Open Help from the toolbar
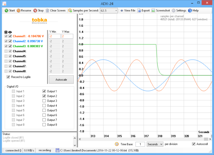Screen dimensions: 214x155 (190, 10)
